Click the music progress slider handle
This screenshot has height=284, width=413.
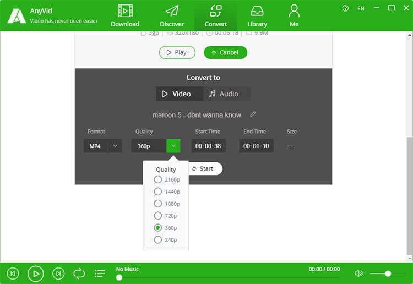(x=119, y=277)
